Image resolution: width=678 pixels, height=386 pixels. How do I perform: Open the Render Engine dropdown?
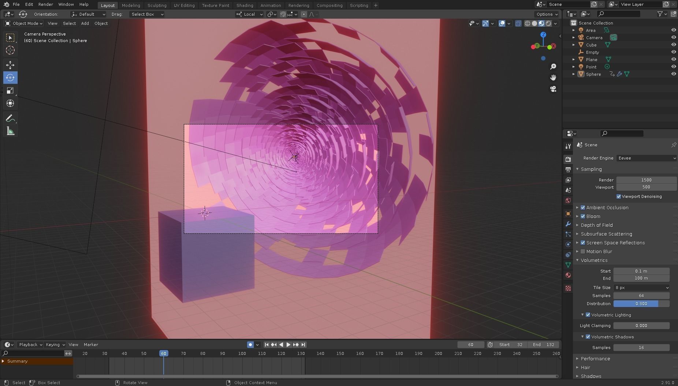pos(646,158)
